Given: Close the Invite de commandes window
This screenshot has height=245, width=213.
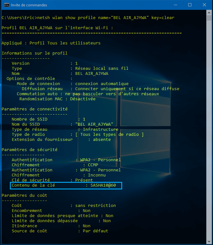Looking at the screenshot, I should pyautogui.click(x=204, y=5).
